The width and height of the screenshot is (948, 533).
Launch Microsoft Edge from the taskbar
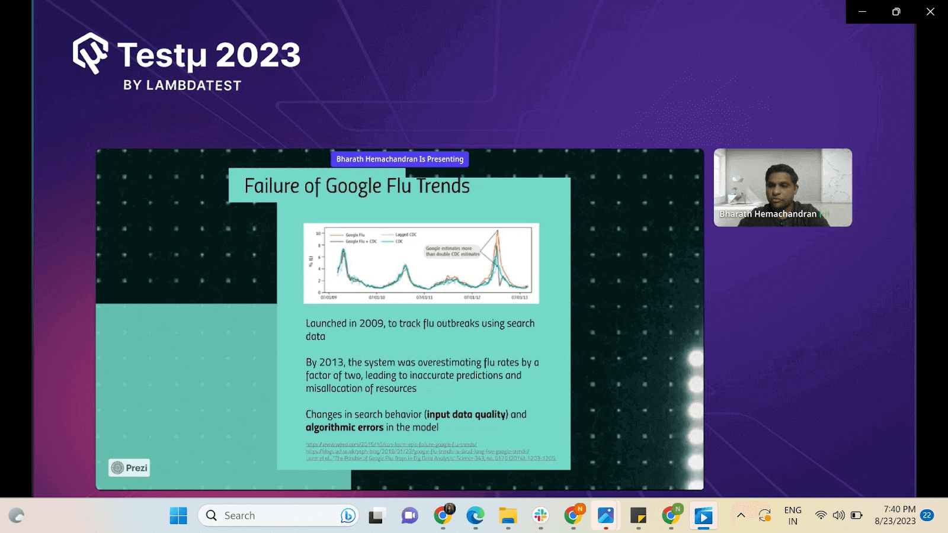point(474,515)
